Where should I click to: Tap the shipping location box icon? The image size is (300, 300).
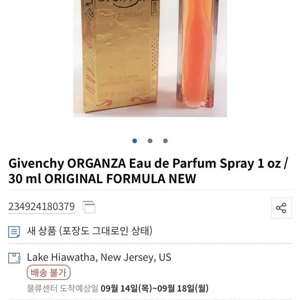(14, 258)
